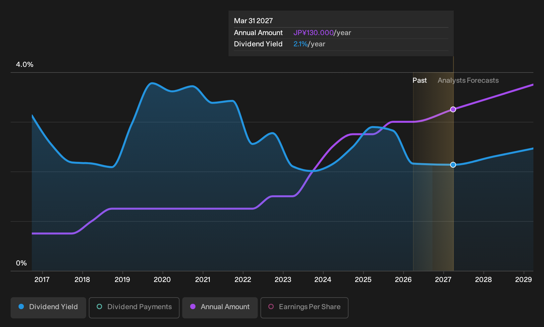Click the 0% y-axis label
Image resolution: width=544 pixels, height=327 pixels.
tap(22, 263)
